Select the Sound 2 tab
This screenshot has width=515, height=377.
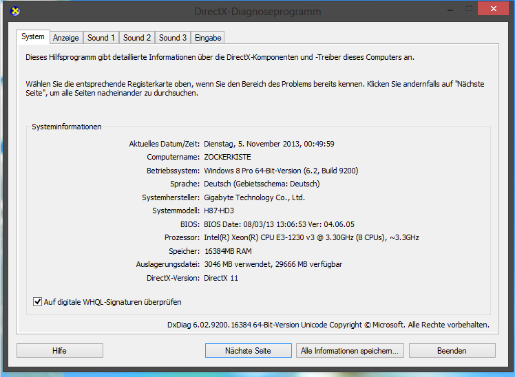(x=137, y=38)
